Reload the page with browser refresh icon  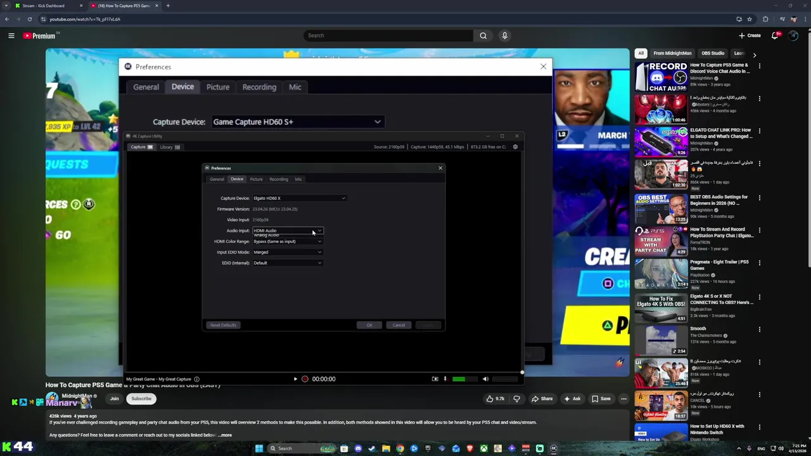[29, 19]
